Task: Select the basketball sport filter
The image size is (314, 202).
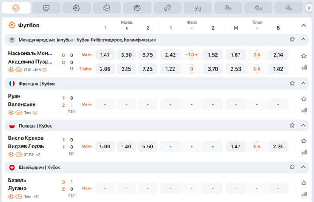Action: [137, 8]
